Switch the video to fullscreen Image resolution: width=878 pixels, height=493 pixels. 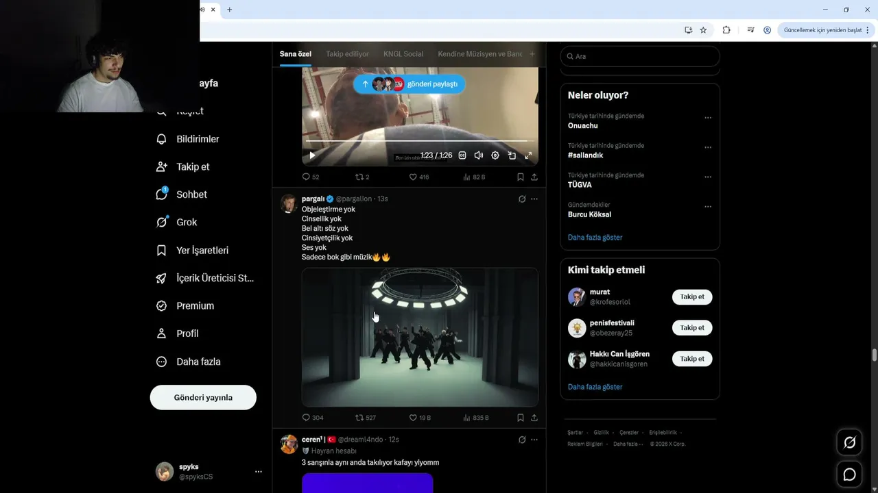point(528,155)
